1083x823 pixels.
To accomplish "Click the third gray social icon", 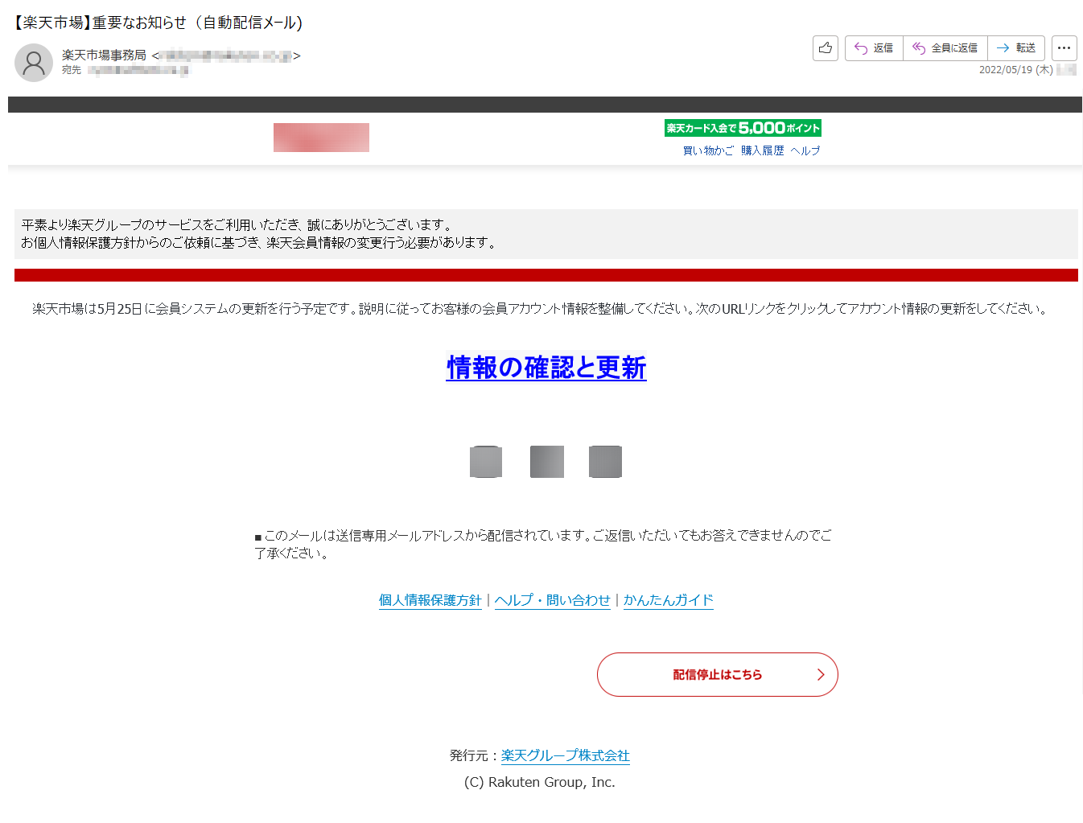I will tap(605, 462).
